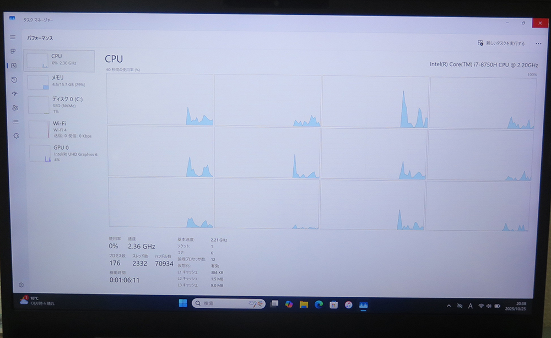Open Microsoft Store from the taskbar
The width and height of the screenshot is (551, 338).
point(333,304)
